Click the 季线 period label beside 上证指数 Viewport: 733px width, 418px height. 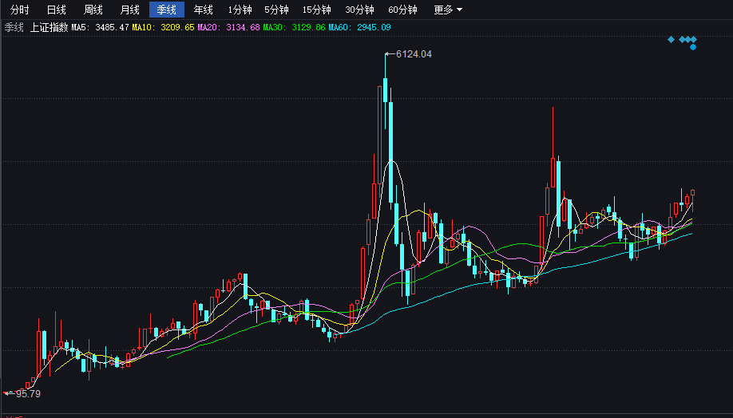pos(14,27)
